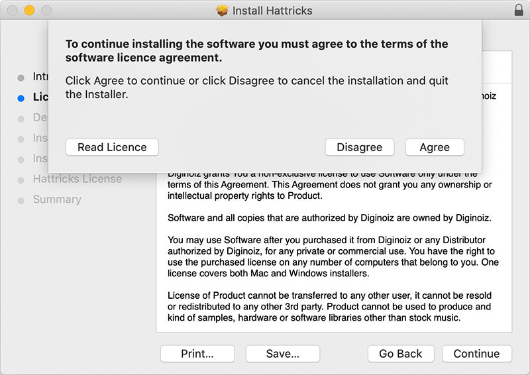Click the bullet beside Hattricks License step
The width and height of the screenshot is (530, 375).
pos(21,180)
